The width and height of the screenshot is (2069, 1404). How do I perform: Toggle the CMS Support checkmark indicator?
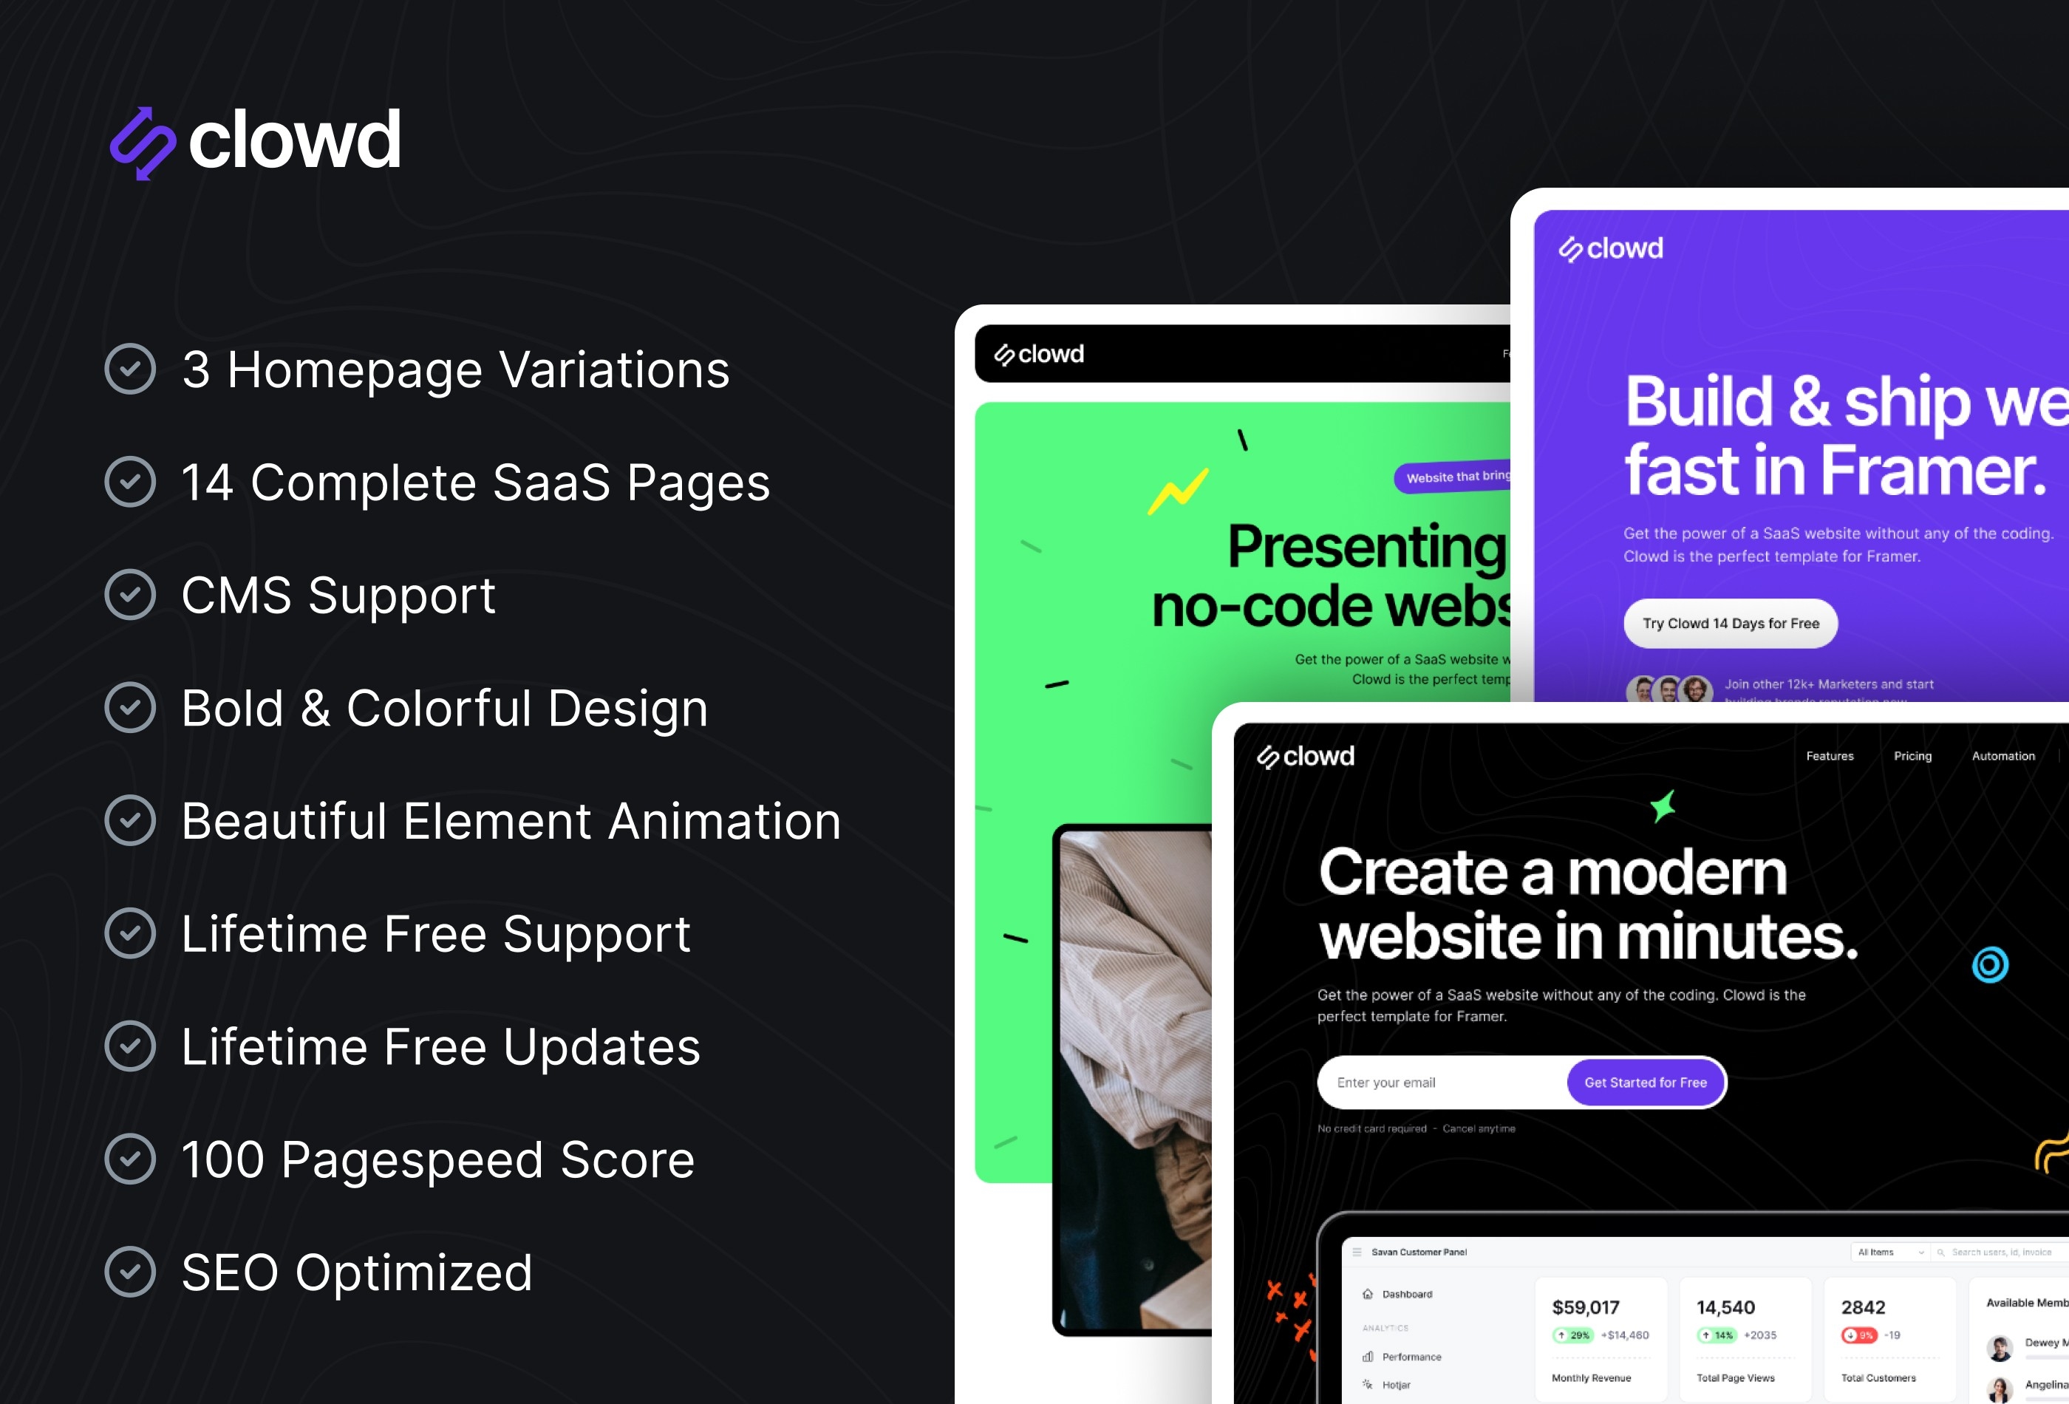click(x=130, y=594)
